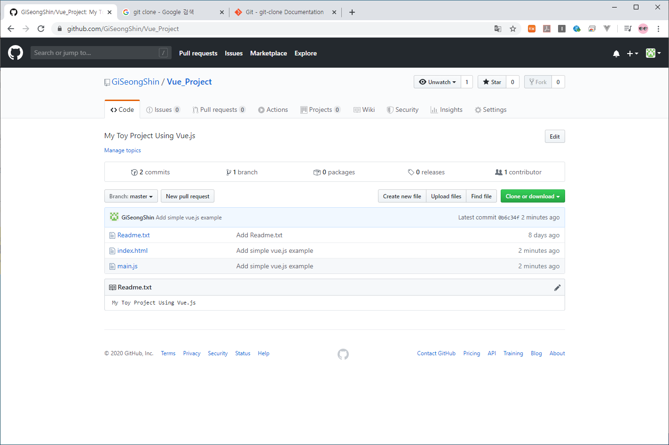Open the Projects tab

[x=321, y=109]
